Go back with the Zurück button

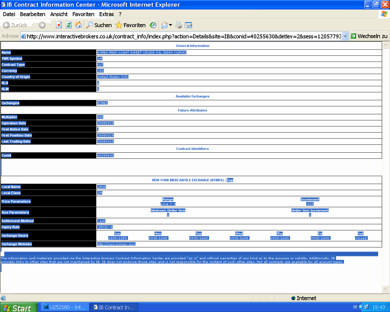coord(15,25)
